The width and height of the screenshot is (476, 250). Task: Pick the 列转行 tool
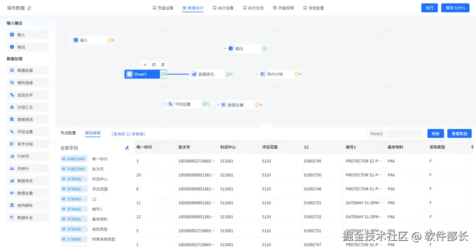click(x=28, y=169)
